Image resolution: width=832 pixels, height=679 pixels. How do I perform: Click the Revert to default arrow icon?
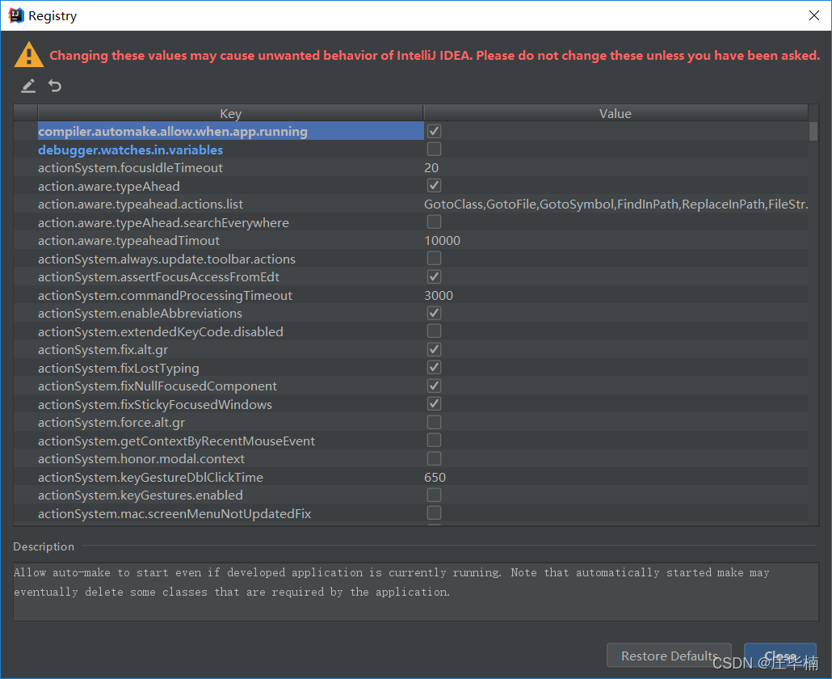pyautogui.click(x=55, y=86)
